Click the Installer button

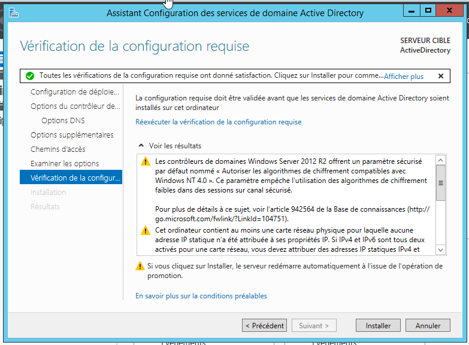[378, 325]
